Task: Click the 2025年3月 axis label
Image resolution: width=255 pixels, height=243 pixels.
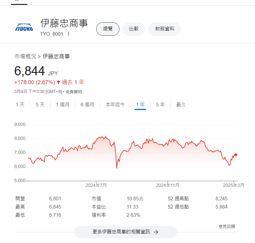Action: pyautogui.click(x=234, y=185)
